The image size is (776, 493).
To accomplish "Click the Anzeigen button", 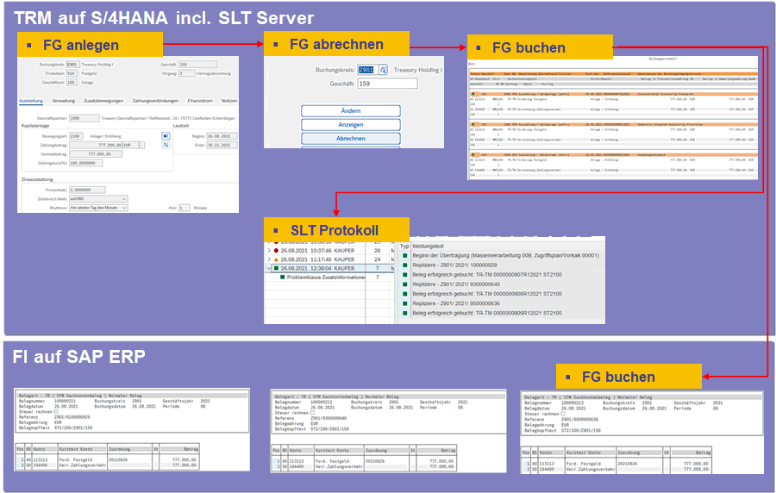I will [351, 125].
